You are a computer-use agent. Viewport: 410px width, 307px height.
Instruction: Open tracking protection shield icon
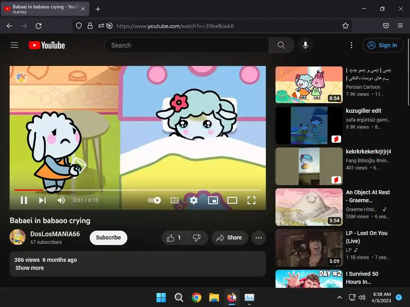[x=79, y=26]
